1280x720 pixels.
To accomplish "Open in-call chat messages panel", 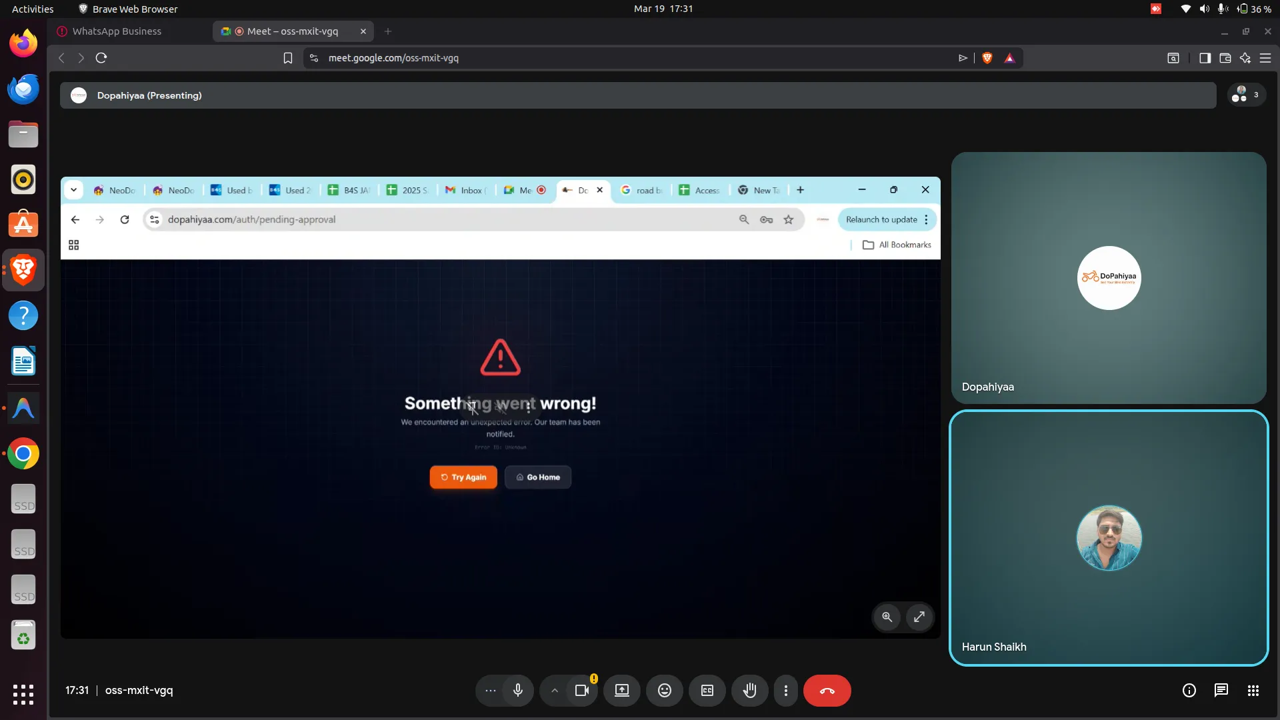I will point(1221,691).
